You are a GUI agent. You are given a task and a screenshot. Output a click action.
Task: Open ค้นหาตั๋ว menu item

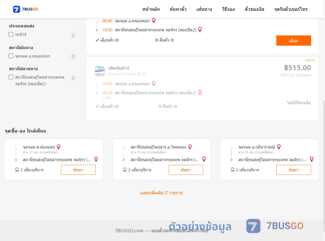(178, 9)
